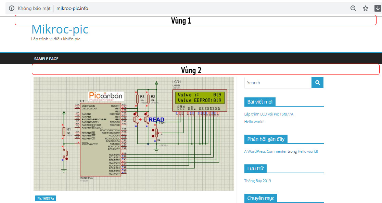Click the "Không bảo mật" security label

click(34, 8)
